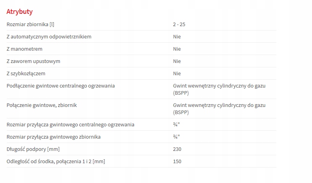Click the value 2 - 25
The width and height of the screenshot is (312, 183).
click(179, 24)
